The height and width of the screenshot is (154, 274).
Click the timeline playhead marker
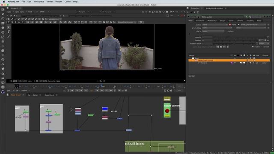pyautogui.click(x=101, y=86)
